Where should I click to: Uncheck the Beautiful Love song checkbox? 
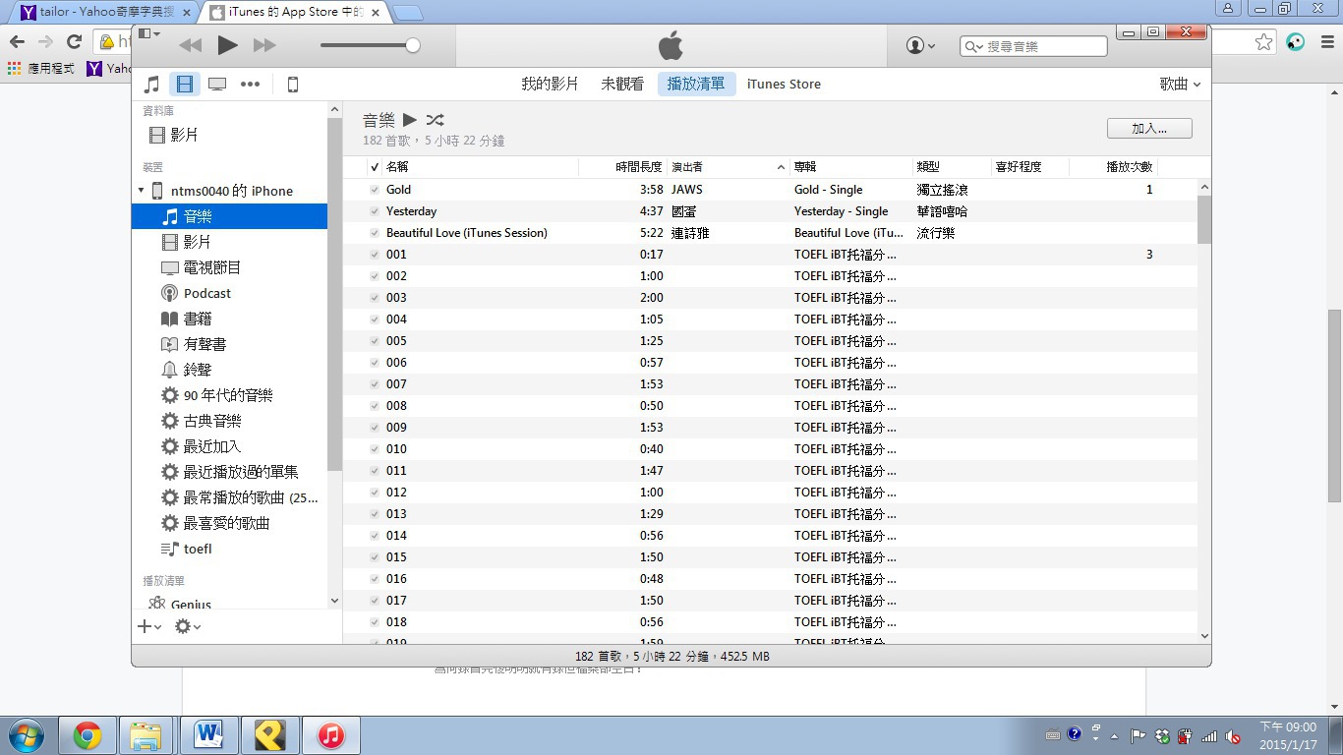click(x=374, y=233)
